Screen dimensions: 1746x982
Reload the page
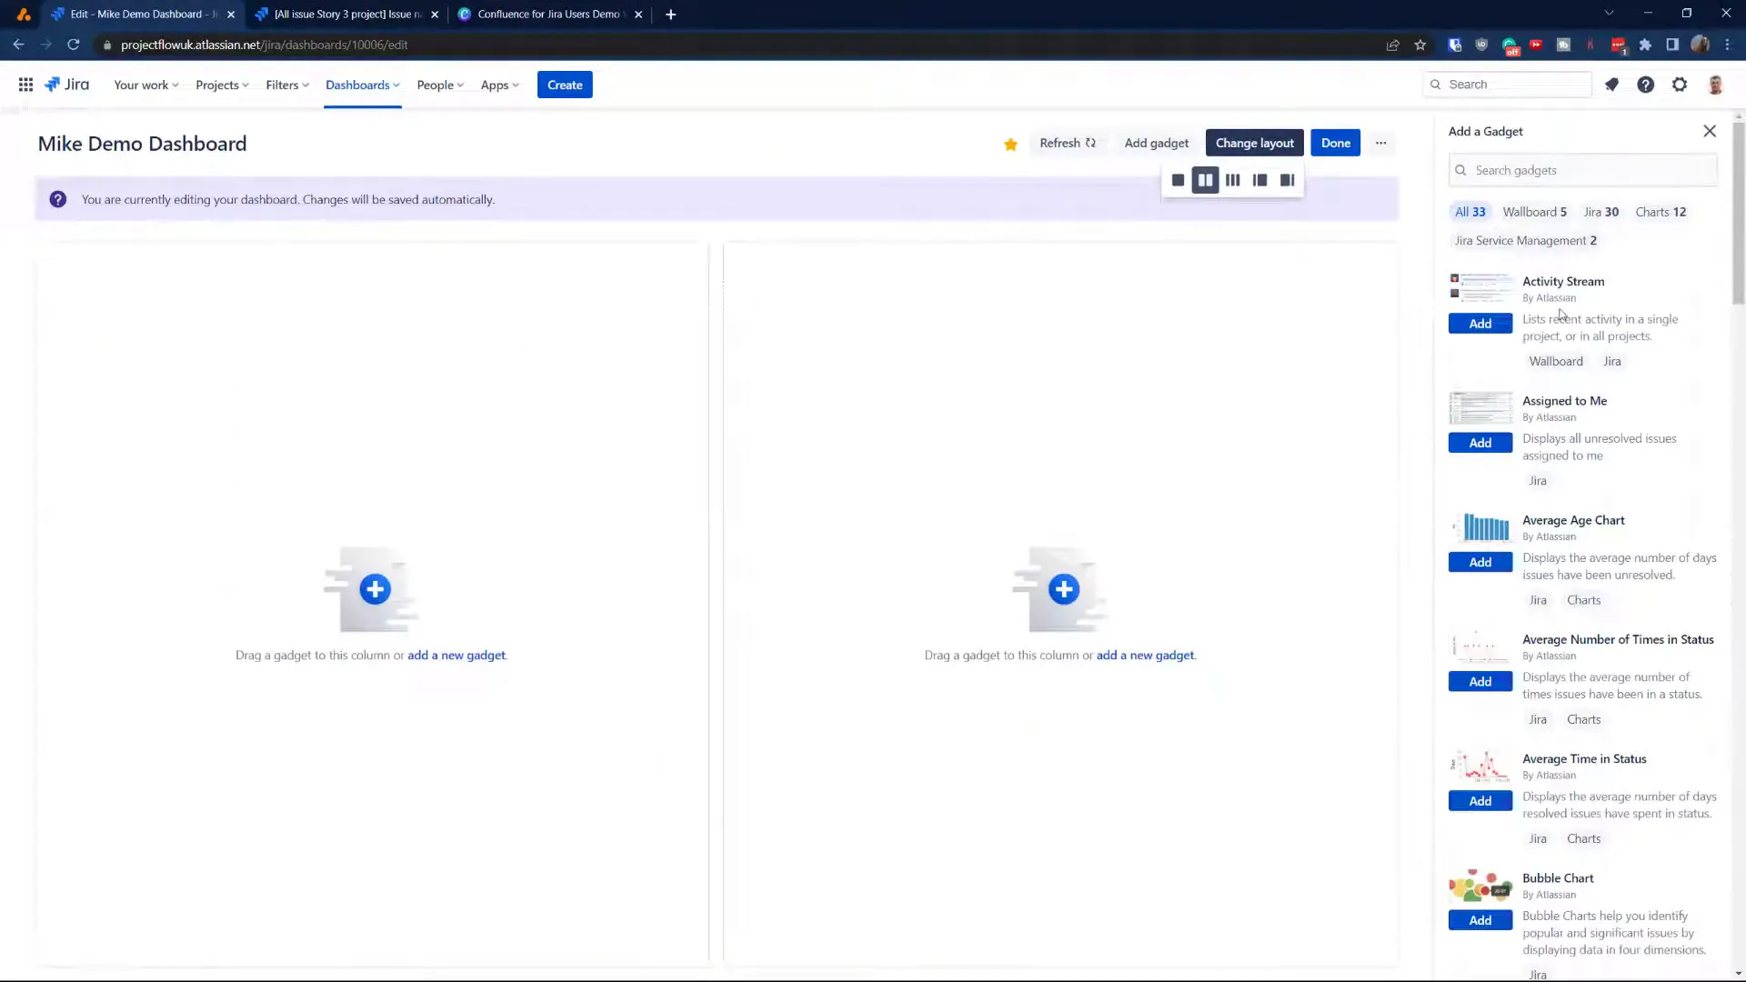click(74, 45)
